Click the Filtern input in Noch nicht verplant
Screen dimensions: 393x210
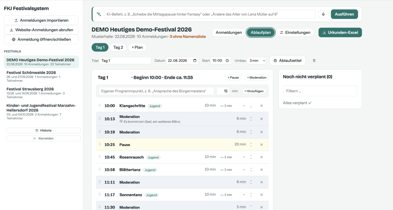click(x=320, y=91)
